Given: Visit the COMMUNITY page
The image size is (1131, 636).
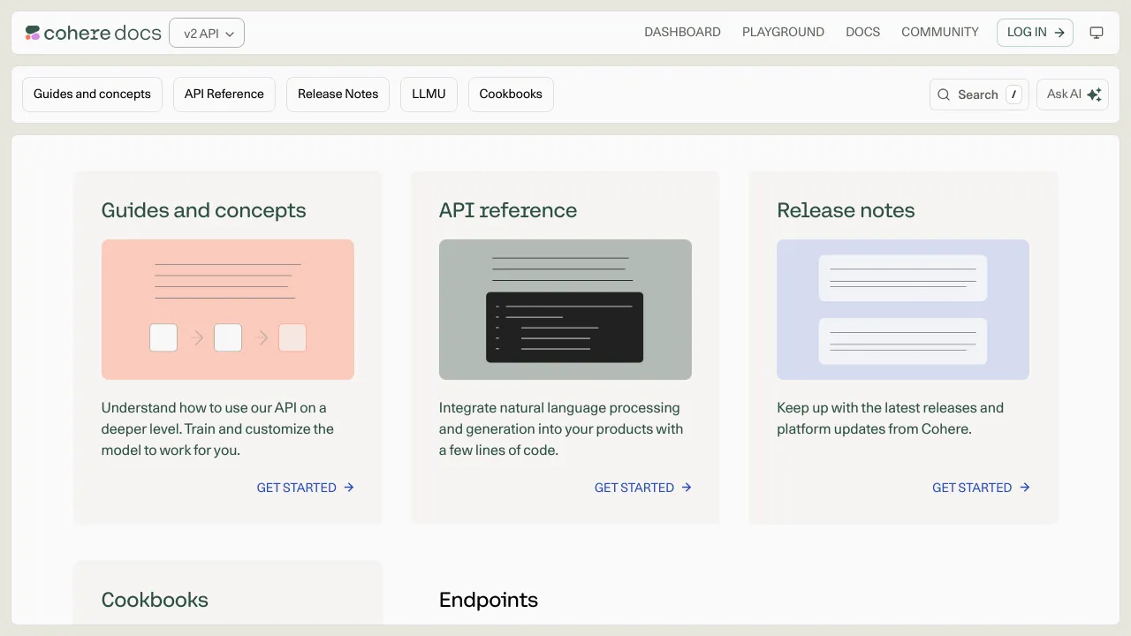Looking at the screenshot, I should pos(940,33).
